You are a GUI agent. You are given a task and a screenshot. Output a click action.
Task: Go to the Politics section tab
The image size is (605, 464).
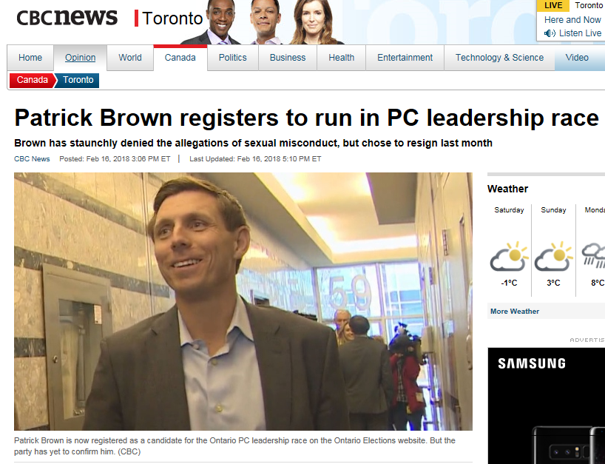tap(233, 58)
